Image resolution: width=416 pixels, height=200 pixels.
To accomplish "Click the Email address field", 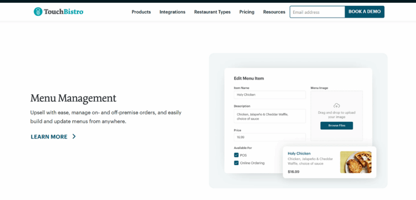I will click(317, 12).
